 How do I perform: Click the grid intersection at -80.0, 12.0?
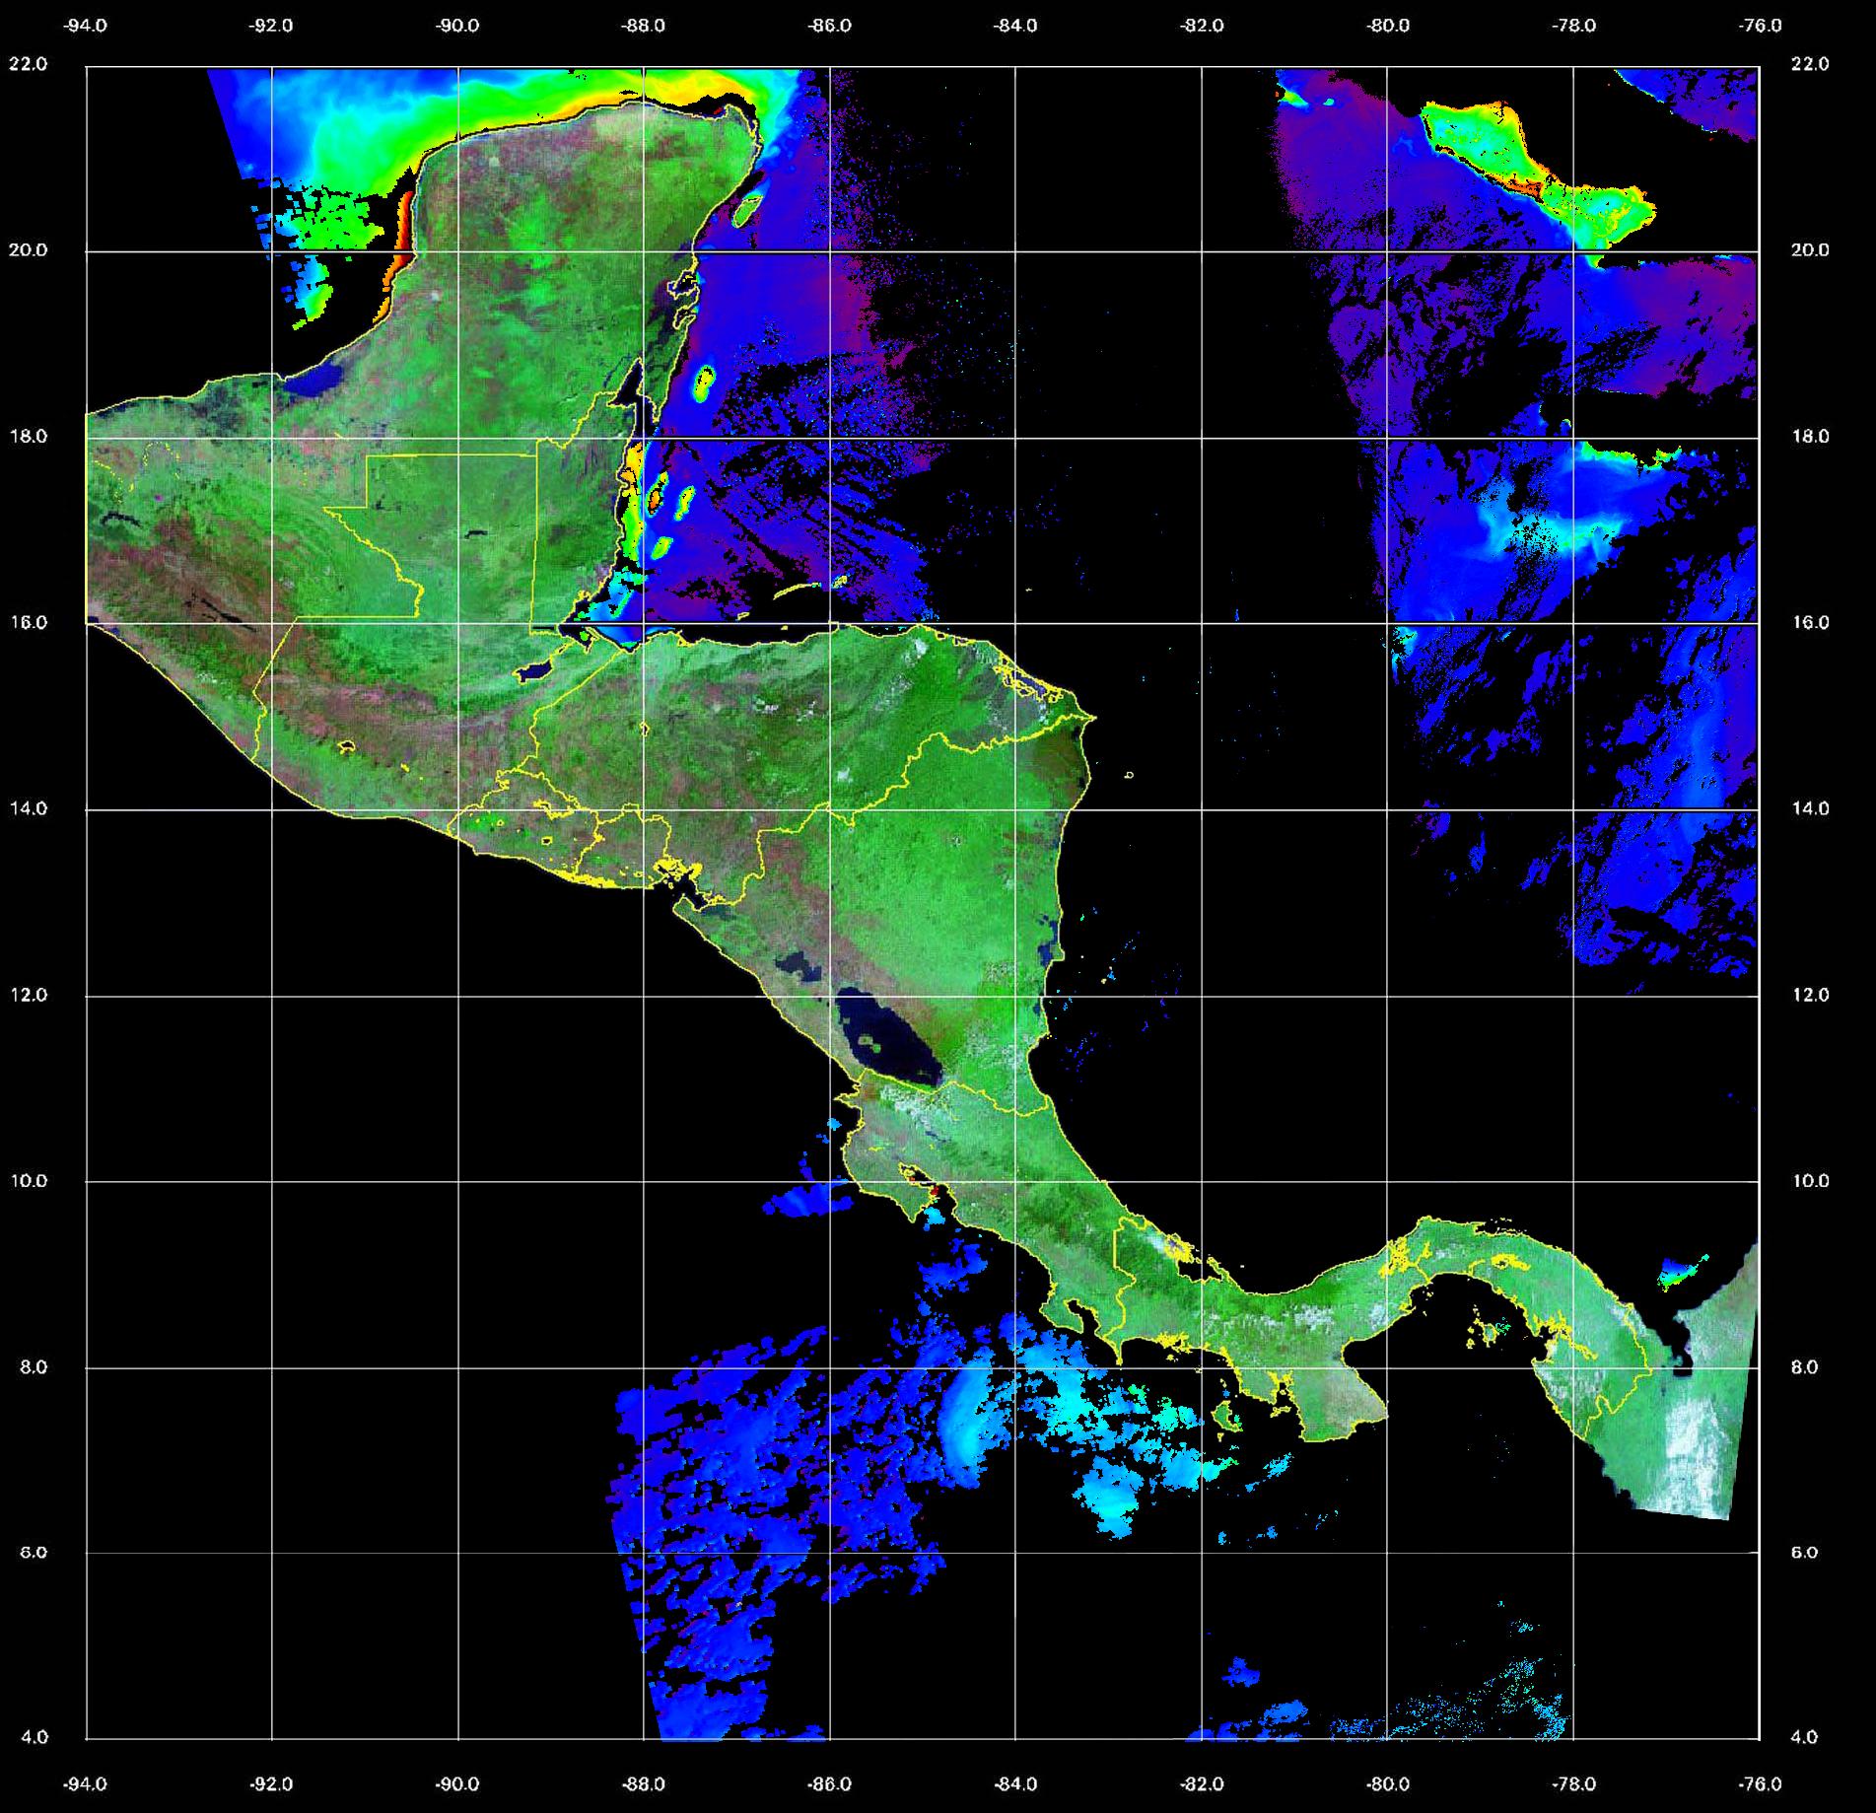click(x=1387, y=996)
